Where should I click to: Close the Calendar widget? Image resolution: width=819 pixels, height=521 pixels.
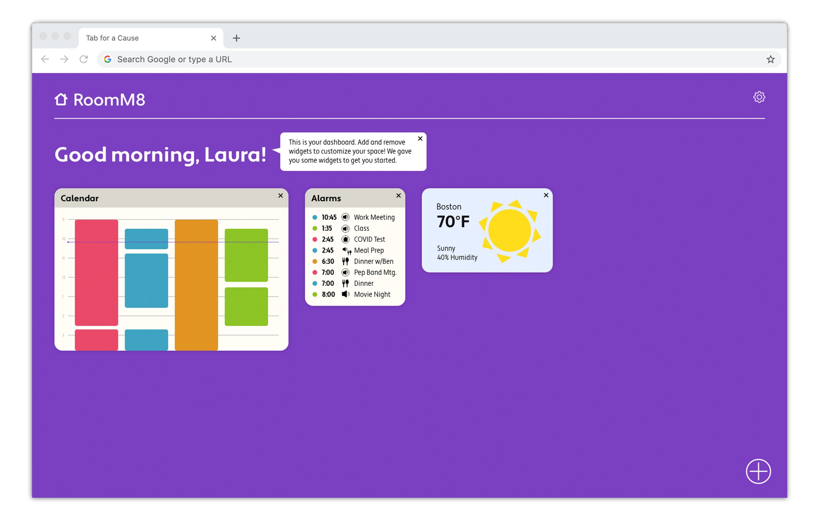(x=281, y=195)
